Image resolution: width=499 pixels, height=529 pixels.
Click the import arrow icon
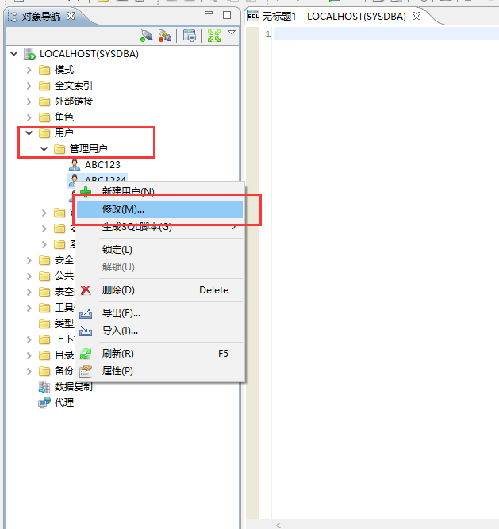(86, 331)
